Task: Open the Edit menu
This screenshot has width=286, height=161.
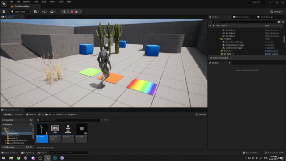Action: pyautogui.click(x=18, y=2)
